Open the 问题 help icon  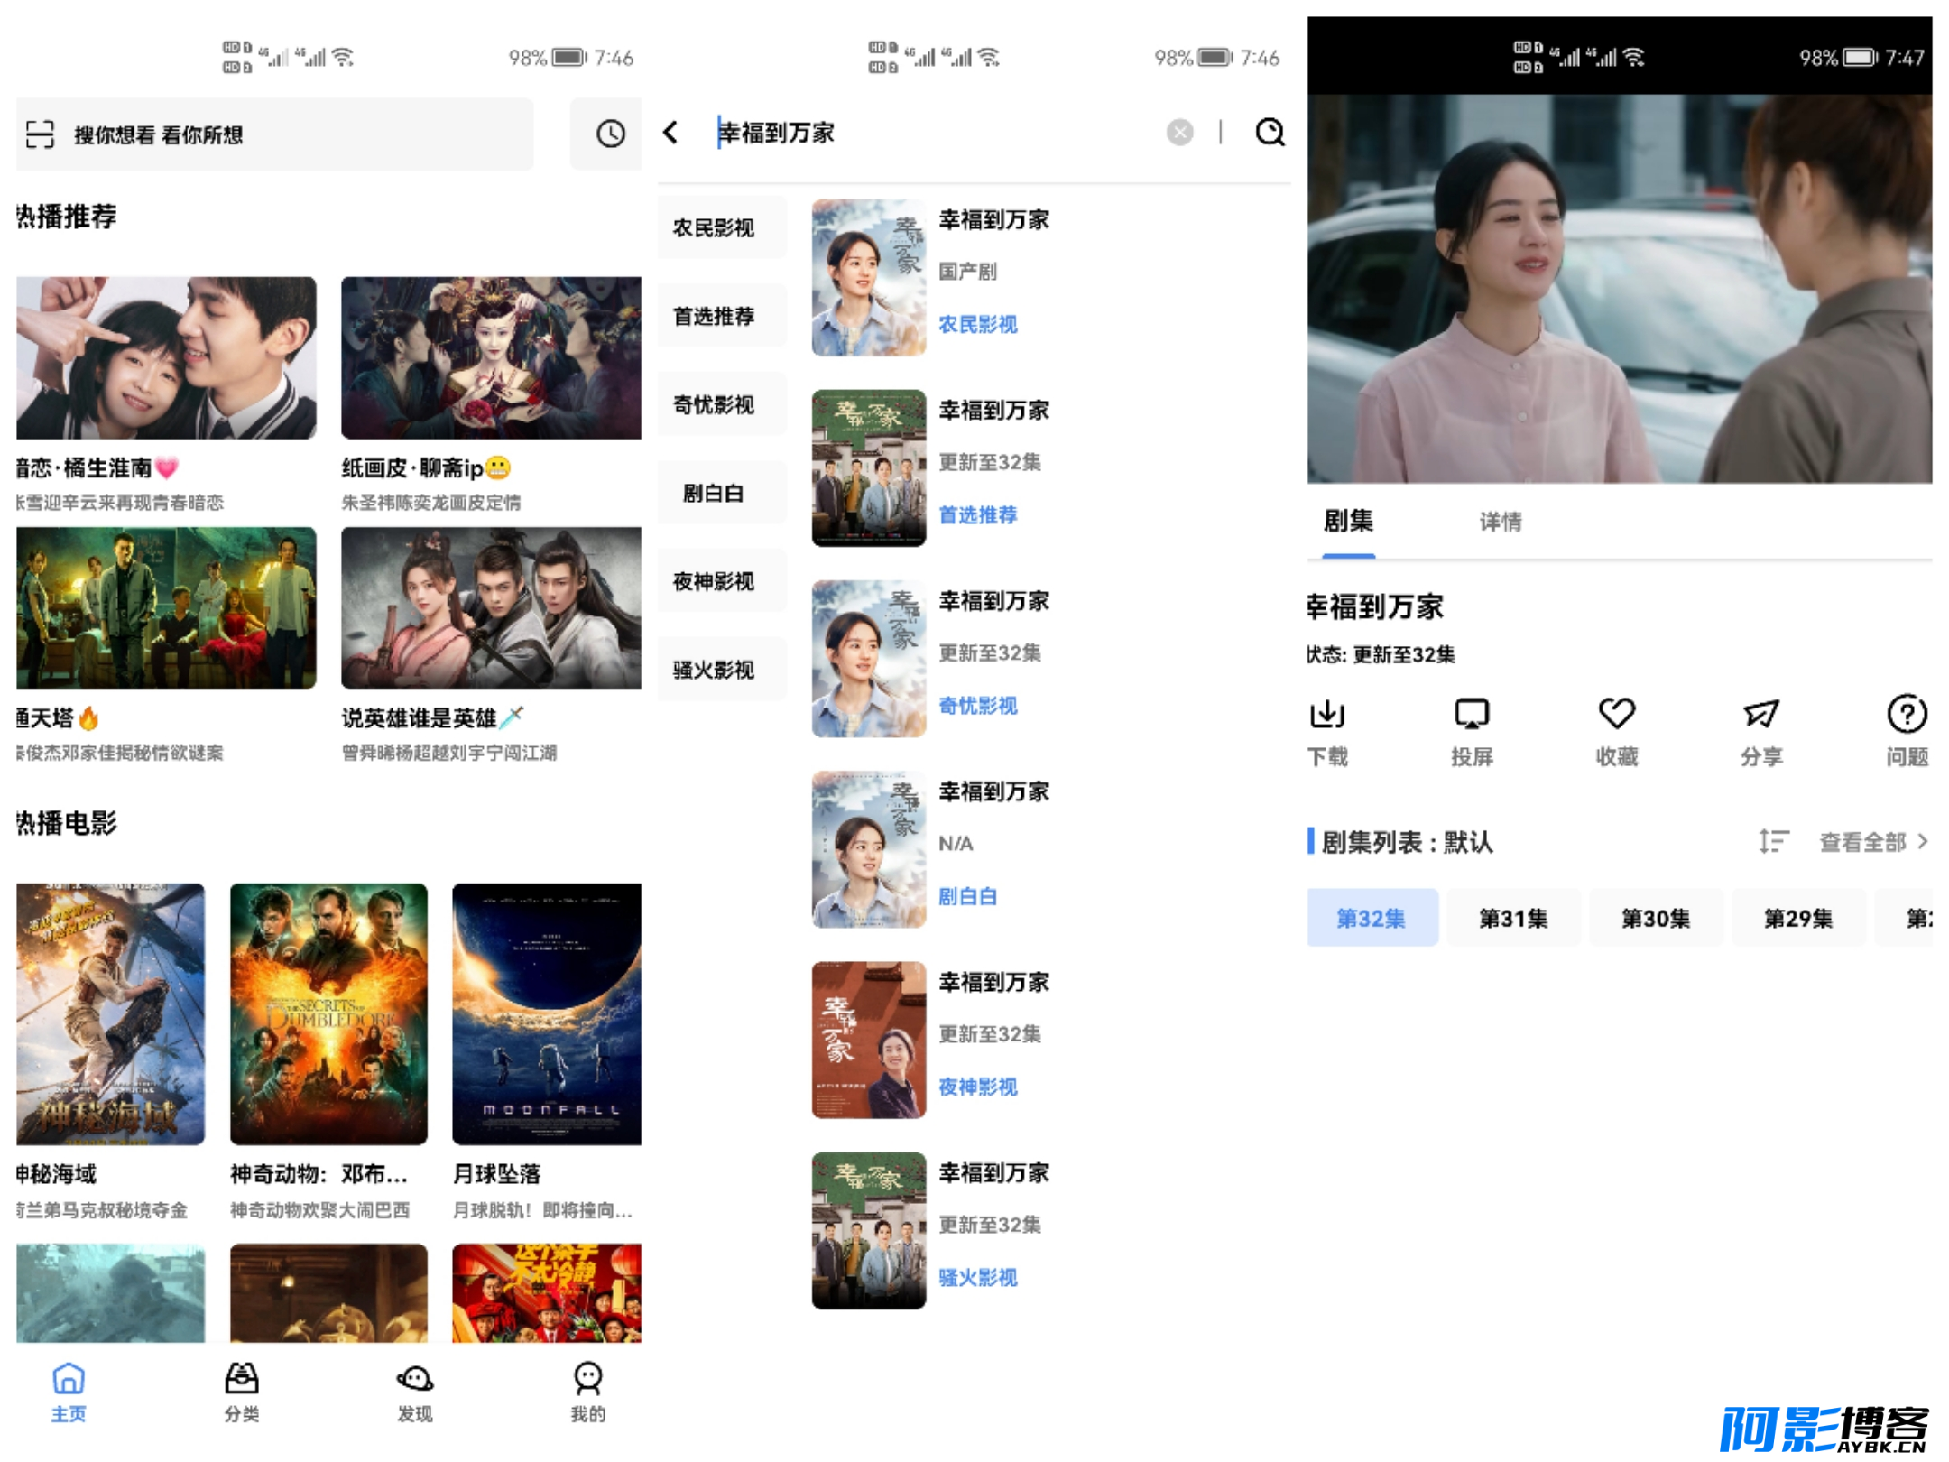click(x=1907, y=714)
